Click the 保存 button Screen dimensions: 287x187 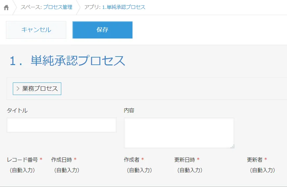pos(102,30)
